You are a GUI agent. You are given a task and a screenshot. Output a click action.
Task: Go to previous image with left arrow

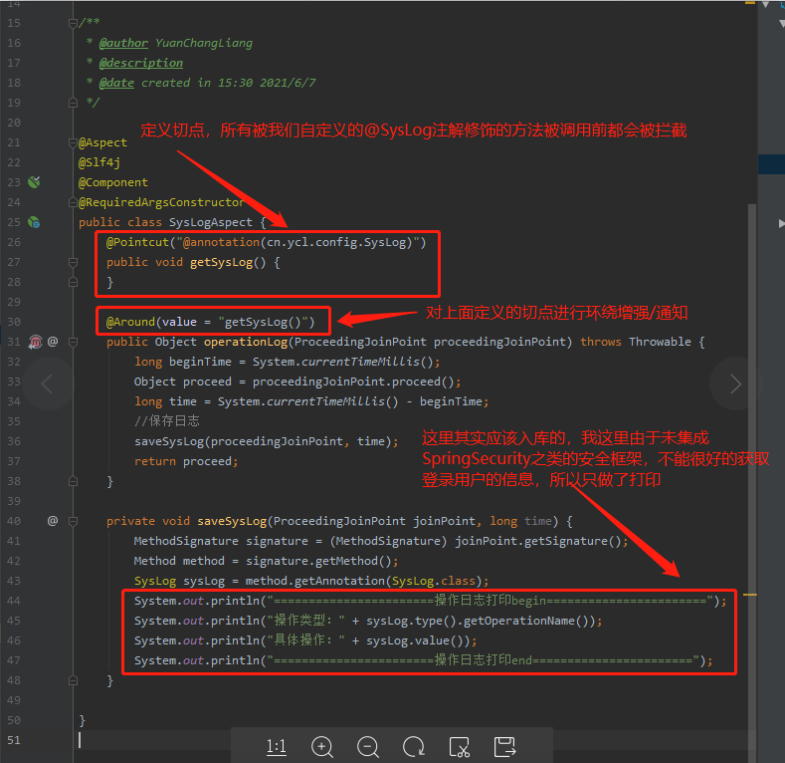(47, 384)
